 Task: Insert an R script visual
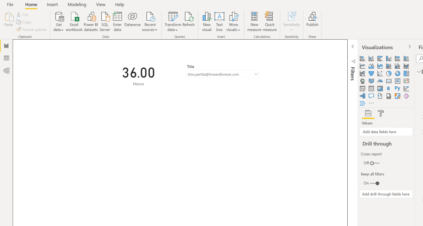tap(389, 89)
